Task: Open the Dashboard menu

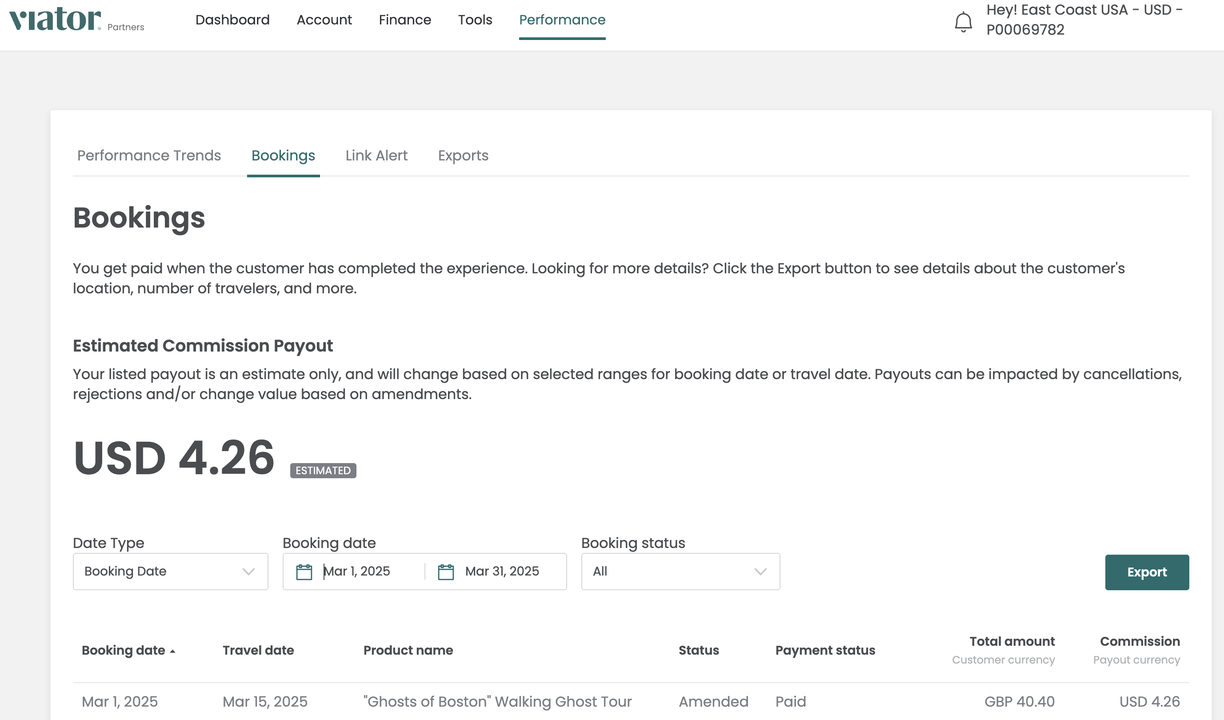Action: click(x=232, y=20)
